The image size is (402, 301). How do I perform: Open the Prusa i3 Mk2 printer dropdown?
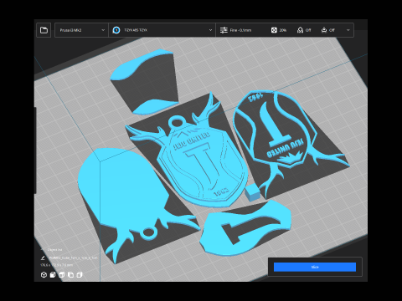point(81,30)
